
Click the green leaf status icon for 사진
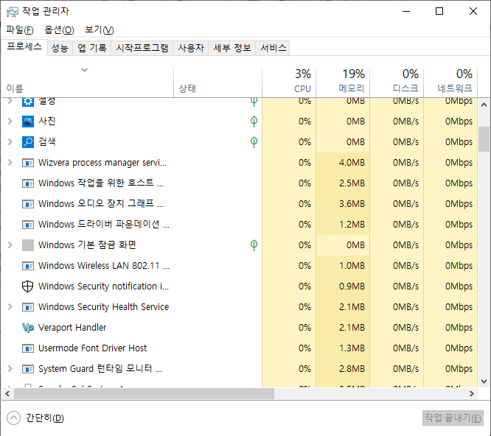coord(254,122)
